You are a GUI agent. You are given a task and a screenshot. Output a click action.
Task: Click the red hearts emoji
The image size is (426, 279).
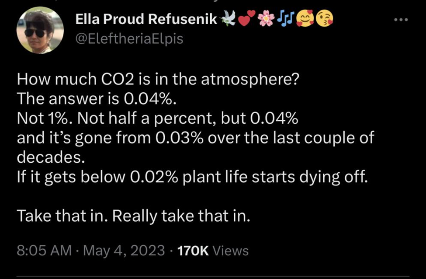[x=247, y=18]
